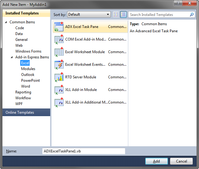199x169 pixels.
Task: Open the Online Templates section
Action: click(26, 112)
